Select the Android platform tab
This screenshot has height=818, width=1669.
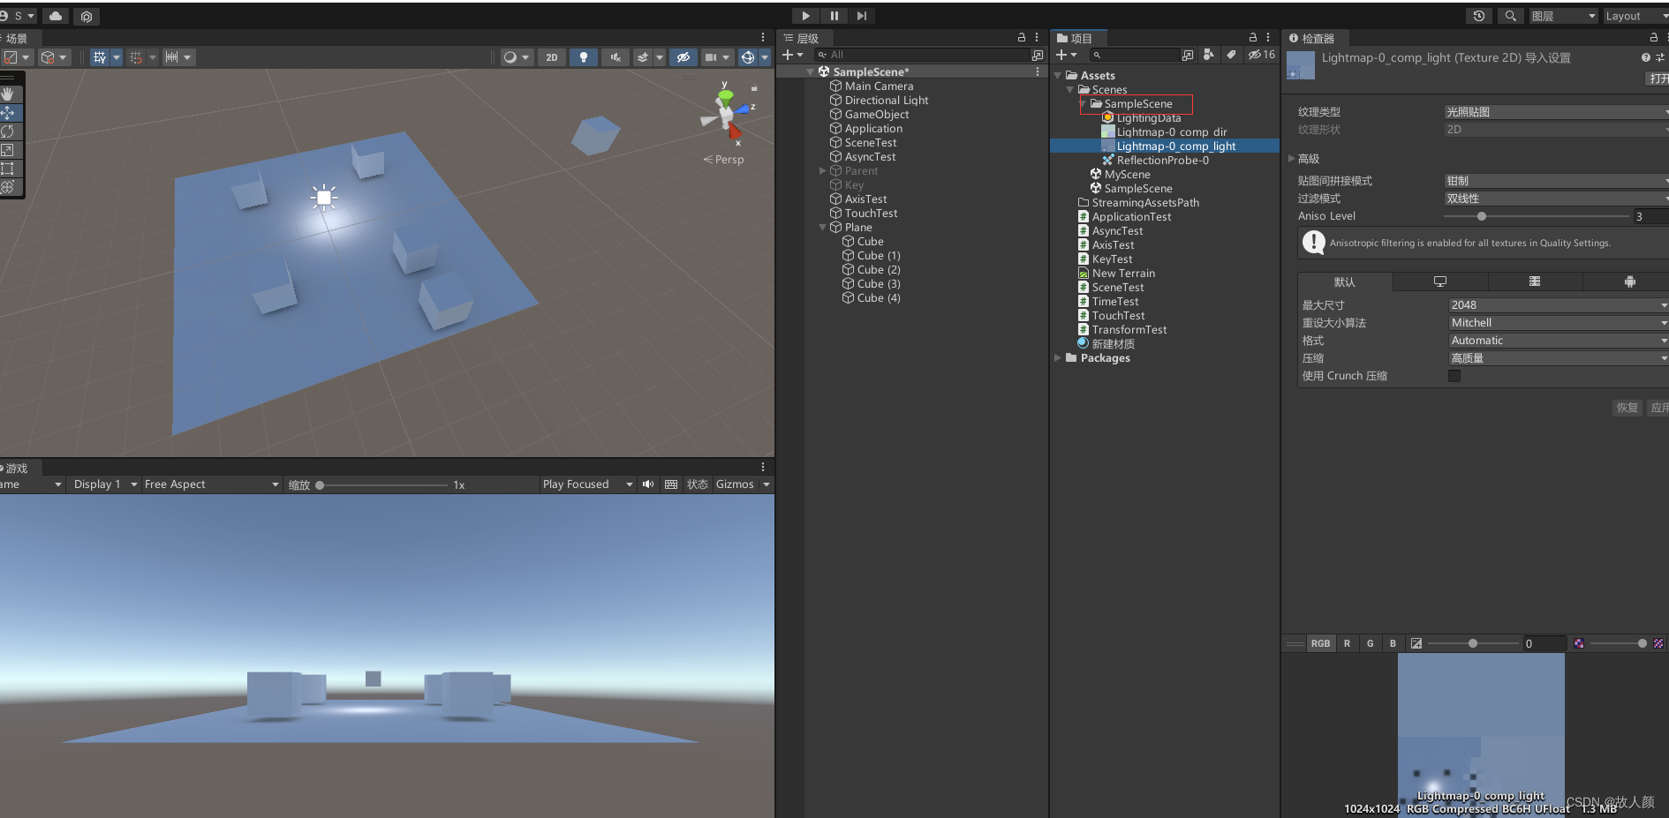[x=1629, y=281]
